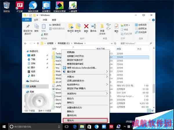
Task: Click the Refresh icon beside address bar
Action: 115,43
